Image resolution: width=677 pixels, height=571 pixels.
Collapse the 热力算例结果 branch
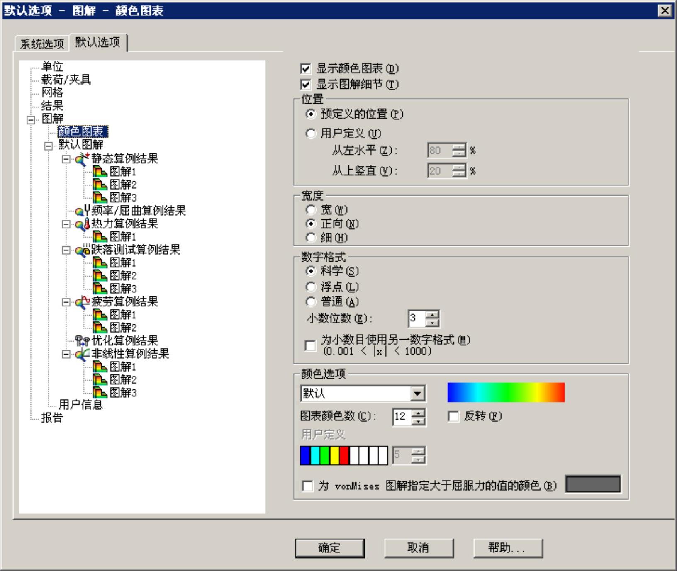pyautogui.click(x=66, y=224)
